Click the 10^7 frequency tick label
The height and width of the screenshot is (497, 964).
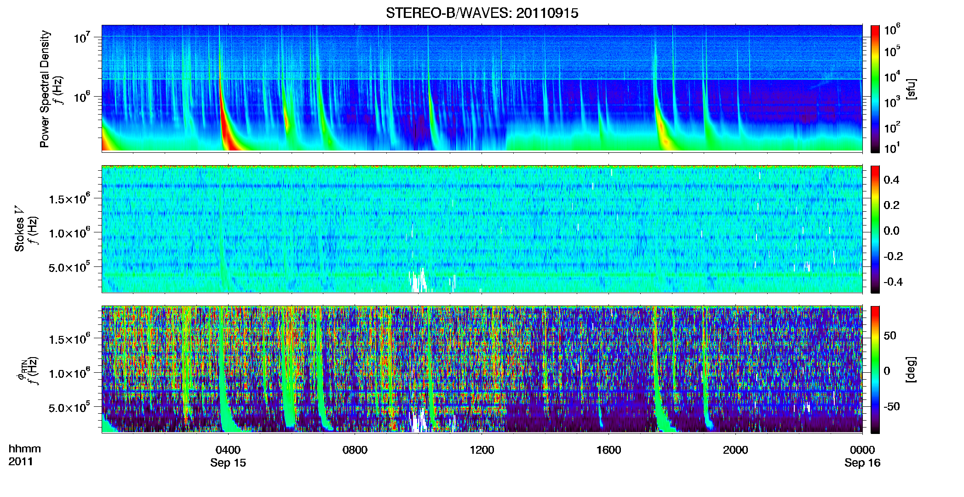(x=82, y=37)
